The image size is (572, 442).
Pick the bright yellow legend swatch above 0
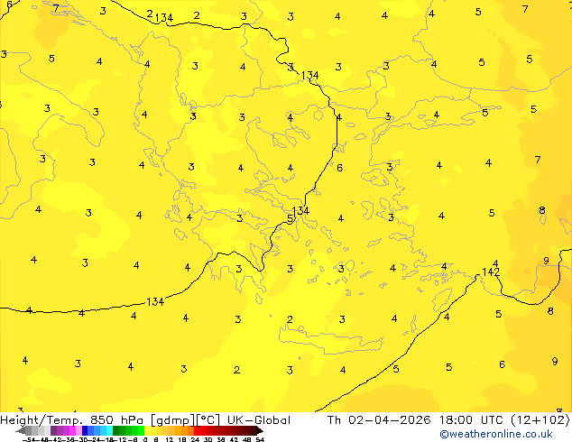147,430
